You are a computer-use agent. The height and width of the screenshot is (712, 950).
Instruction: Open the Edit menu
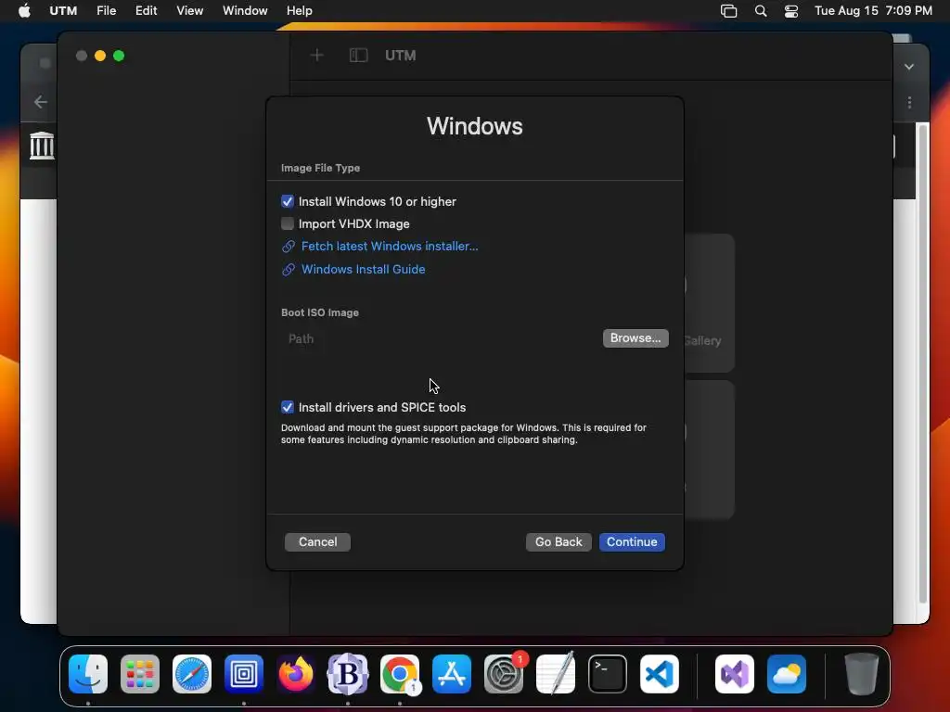pos(146,10)
